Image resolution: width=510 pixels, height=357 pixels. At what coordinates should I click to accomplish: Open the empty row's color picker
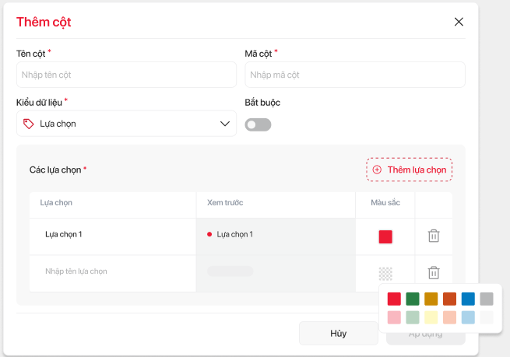tap(385, 273)
